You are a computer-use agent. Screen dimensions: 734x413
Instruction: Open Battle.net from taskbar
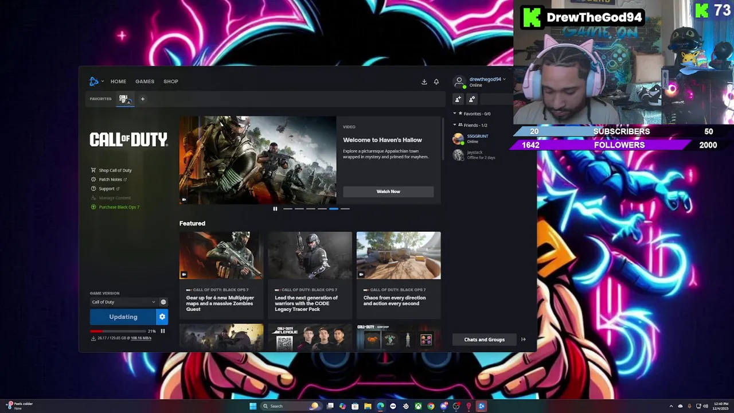pos(482,406)
